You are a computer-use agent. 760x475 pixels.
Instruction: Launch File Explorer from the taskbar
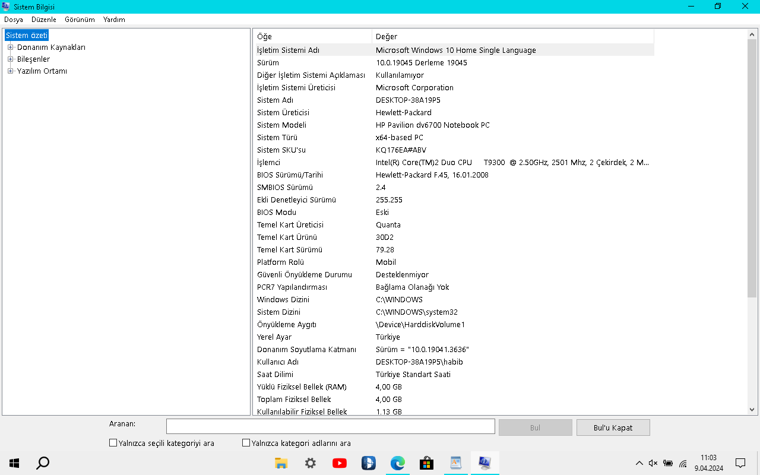(x=281, y=463)
